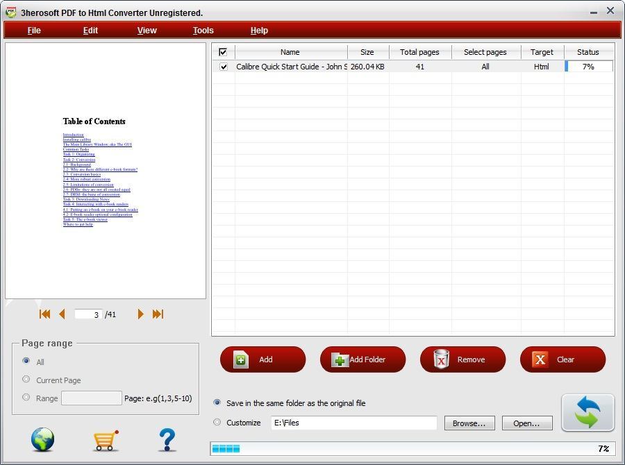
Task: Select the Calibre Quick Start Guide file name
Action: (x=292, y=67)
